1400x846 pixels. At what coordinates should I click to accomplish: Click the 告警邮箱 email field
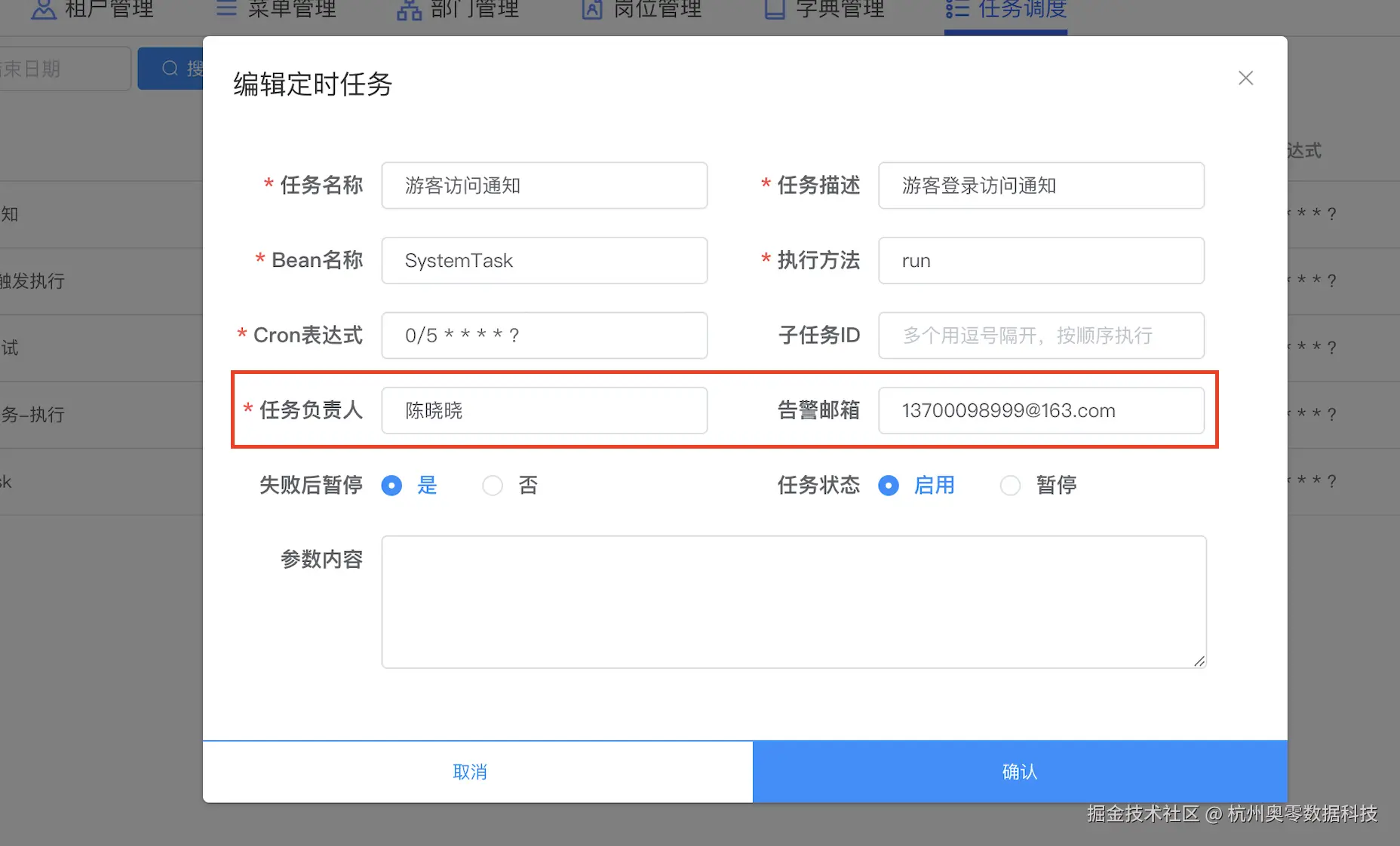point(1041,410)
